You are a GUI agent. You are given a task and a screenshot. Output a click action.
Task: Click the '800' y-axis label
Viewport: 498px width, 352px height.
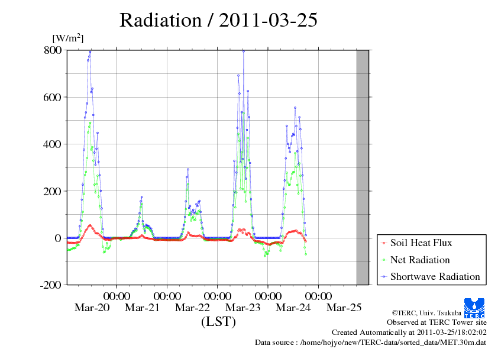[53, 50]
